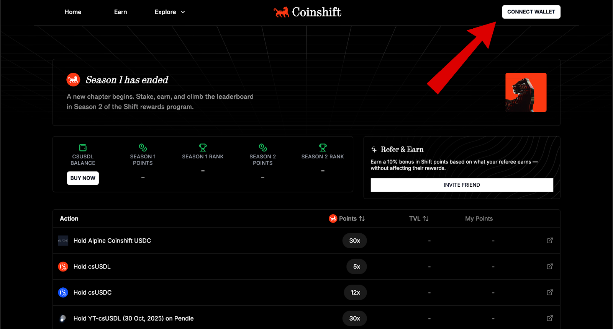Click the Season 1 Rank trophy icon
613x329 pixels.
pos(203,148)
